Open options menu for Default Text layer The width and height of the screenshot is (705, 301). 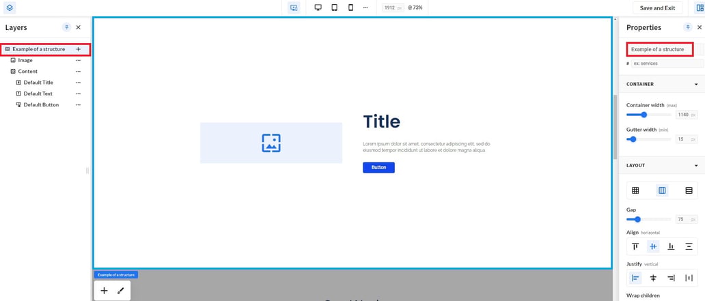click(x=79, y=94)
